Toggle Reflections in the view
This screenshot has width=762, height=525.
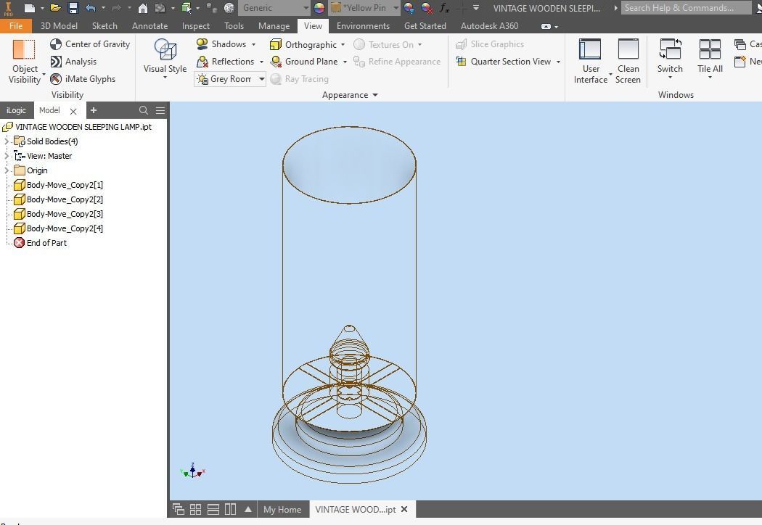pos(226,62)
